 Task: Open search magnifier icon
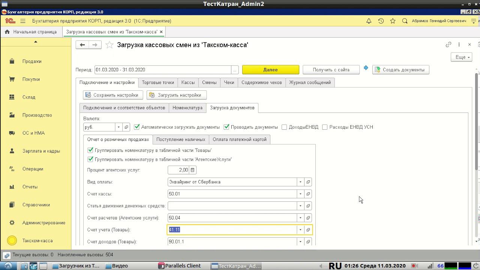(x=405, y=21)
